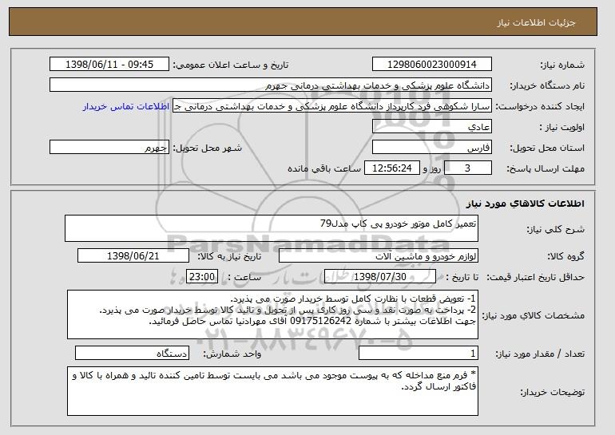Click the label تاریخ نیاز به کالا
The image size is (615, 435).
pos(229,256)
